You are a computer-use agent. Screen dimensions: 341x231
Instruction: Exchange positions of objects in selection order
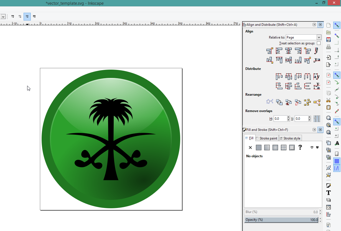click(x=279, y=102)
